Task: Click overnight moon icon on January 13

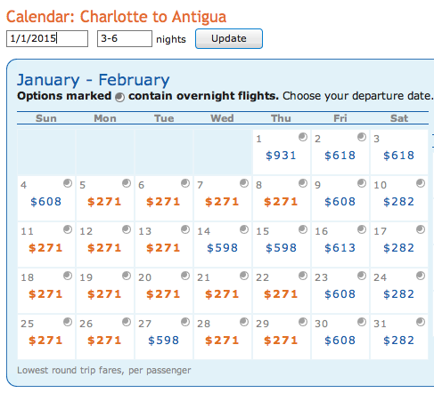Action: (185, 229)
